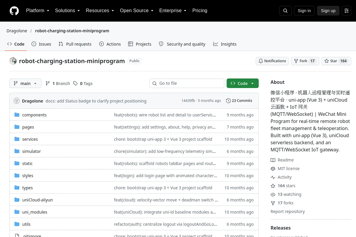Expand the Platform menu
Screen dimensions: 356x237
(38, 11)
